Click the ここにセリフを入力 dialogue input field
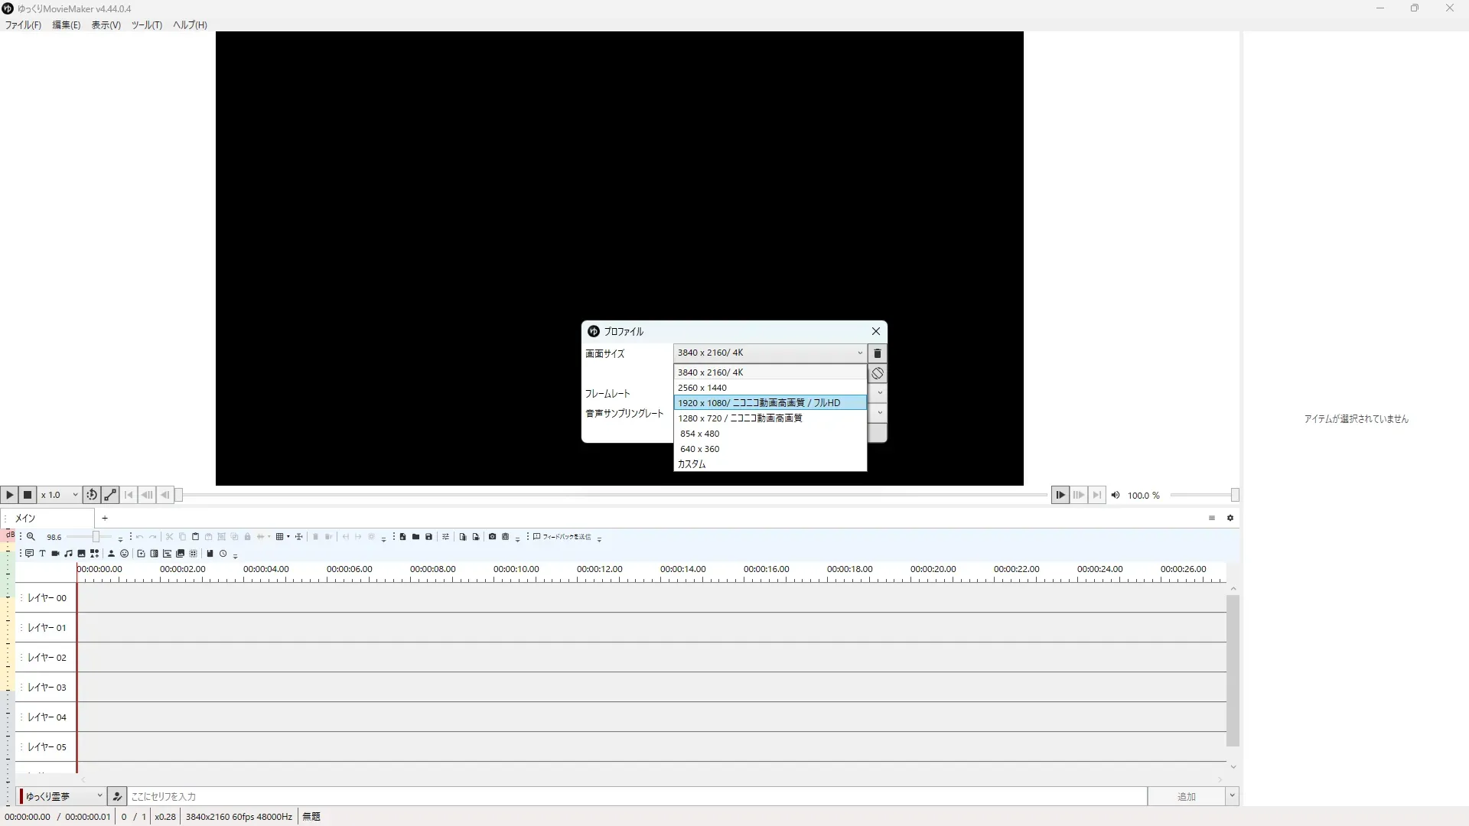Viewport: 1469px width, 826px height. (x=635, y=796)
